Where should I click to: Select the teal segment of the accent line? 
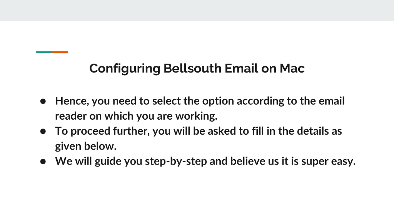[x=44, y=52]
